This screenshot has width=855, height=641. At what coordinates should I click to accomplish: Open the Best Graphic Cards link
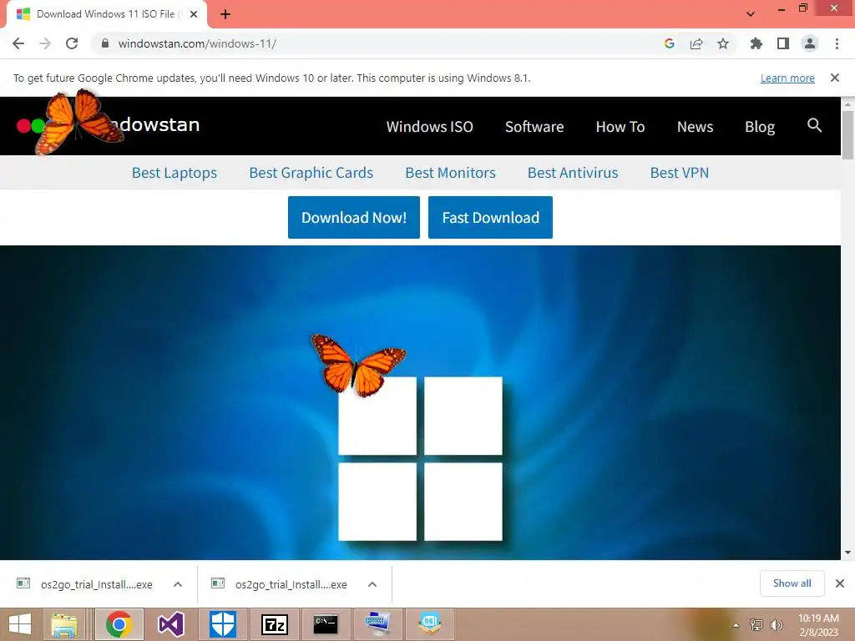(x=311, y=173)
